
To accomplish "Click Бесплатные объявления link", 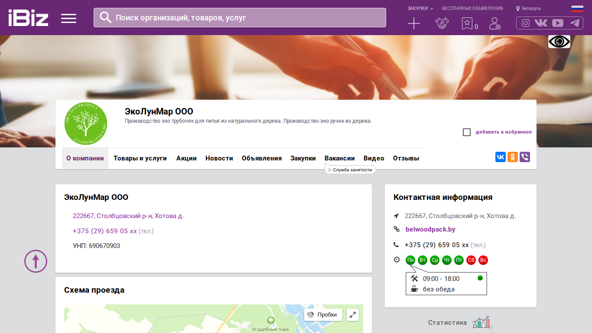I will 472,8.
